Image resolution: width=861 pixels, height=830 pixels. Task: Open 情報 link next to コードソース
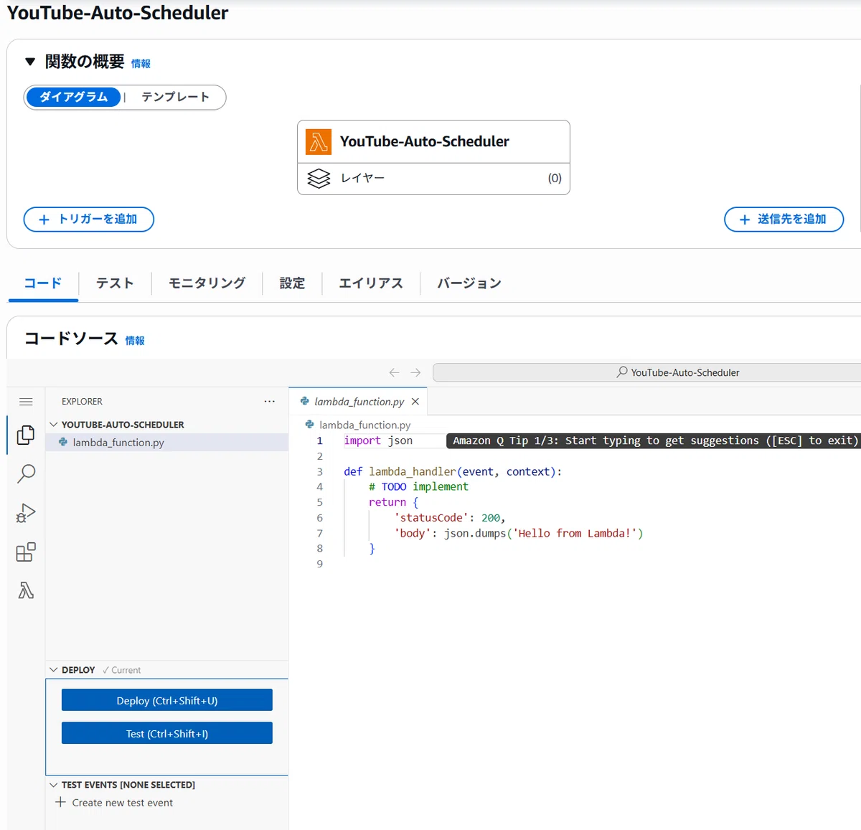(135, 341)
